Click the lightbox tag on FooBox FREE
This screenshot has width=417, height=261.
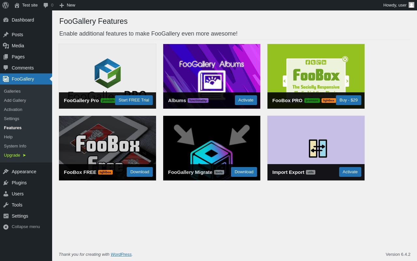pos(106,172)
